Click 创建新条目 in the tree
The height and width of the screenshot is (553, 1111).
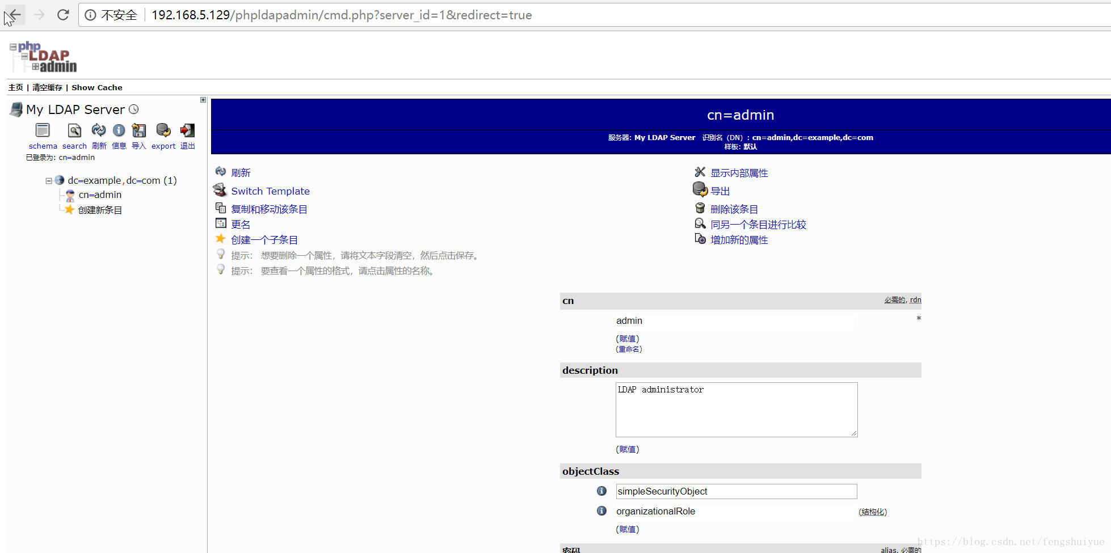(x=100, y=210)
